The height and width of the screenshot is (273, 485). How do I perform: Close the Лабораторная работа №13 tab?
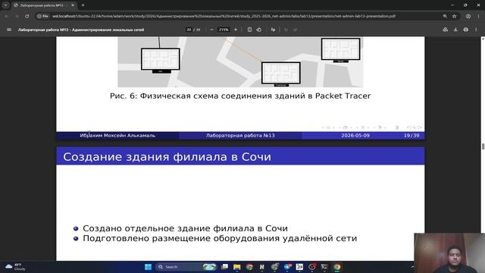pyautogui.click(x=73, y=5)
